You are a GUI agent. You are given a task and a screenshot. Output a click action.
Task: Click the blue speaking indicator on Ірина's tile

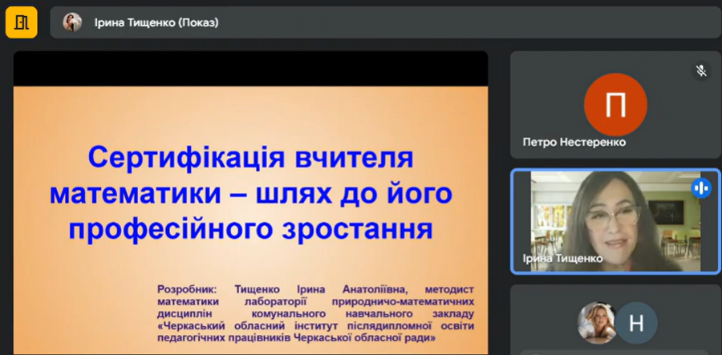[x=701, y=188]
